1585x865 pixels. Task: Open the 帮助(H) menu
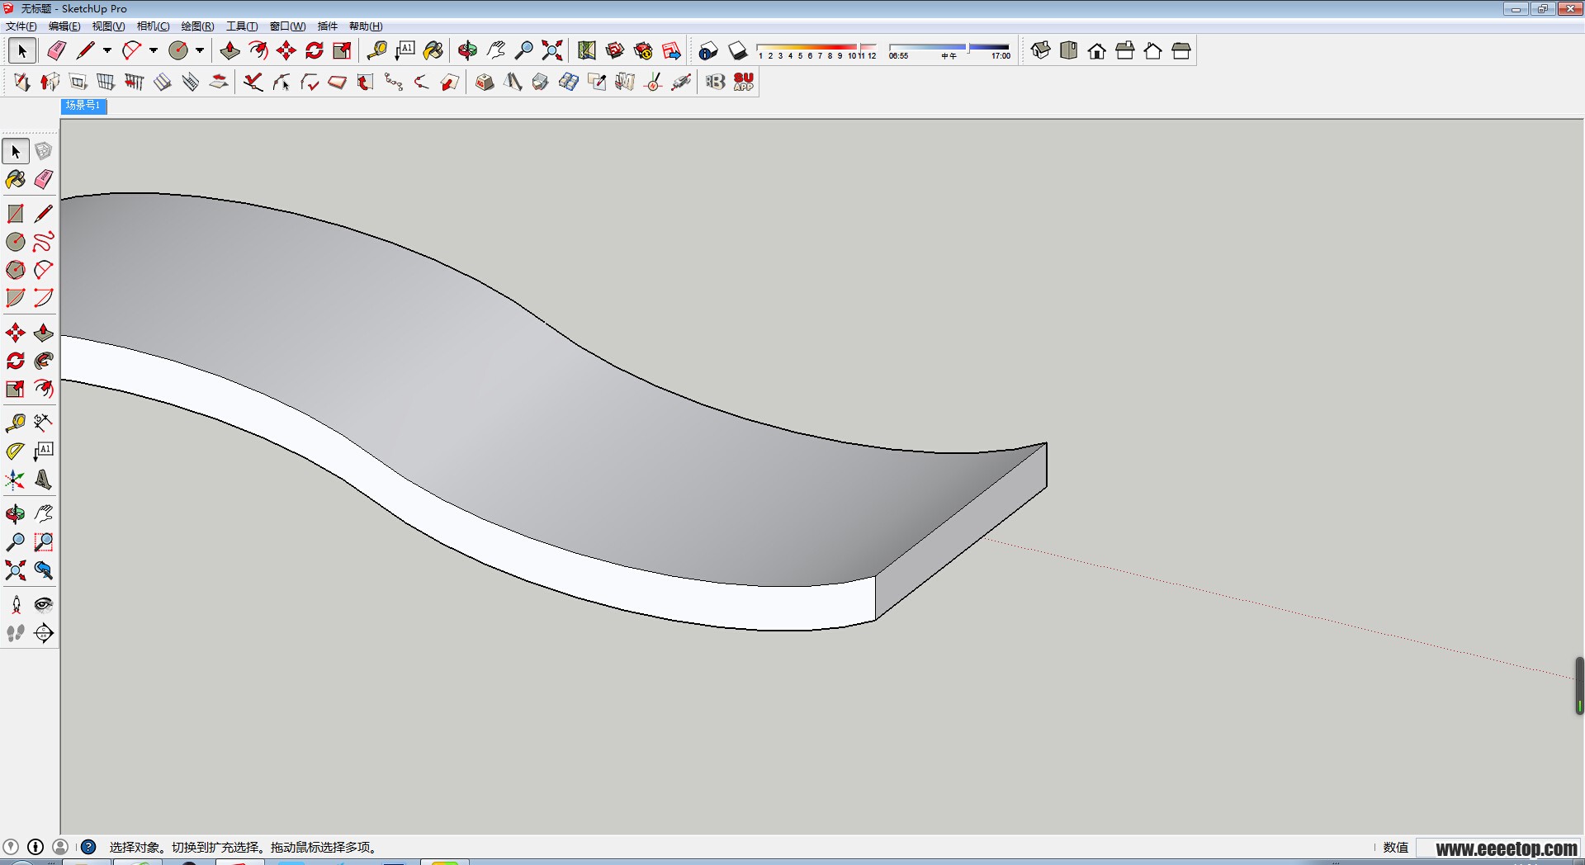366,26
